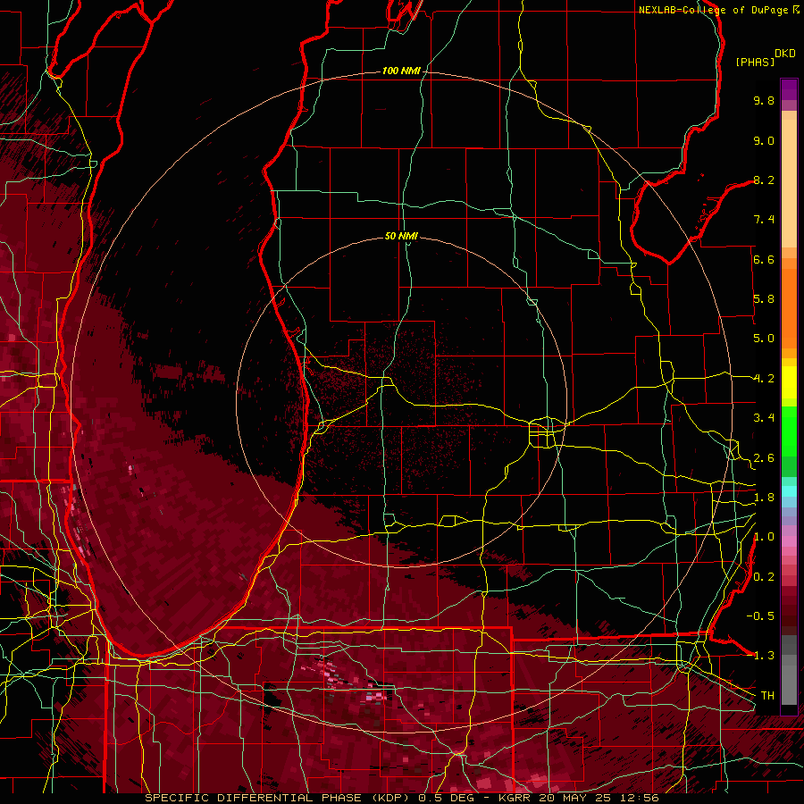
Task: Click the 6.6 scale value
Action: 764,259
